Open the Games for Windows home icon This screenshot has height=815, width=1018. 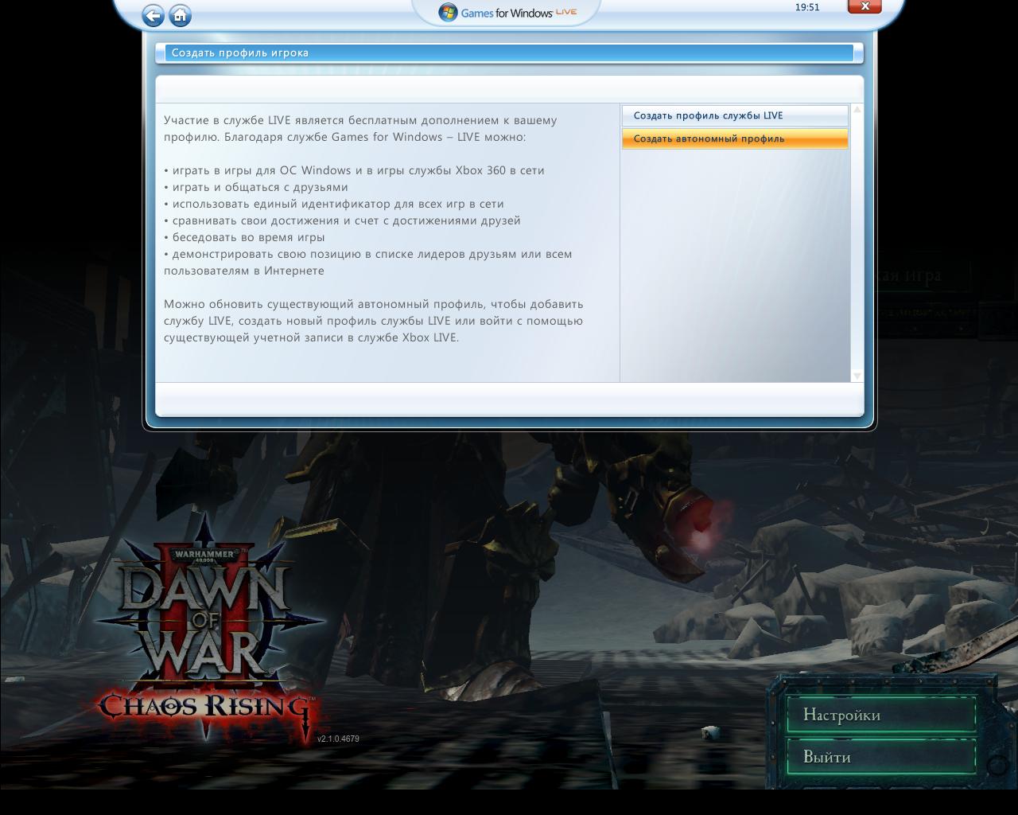coord(181,15)
